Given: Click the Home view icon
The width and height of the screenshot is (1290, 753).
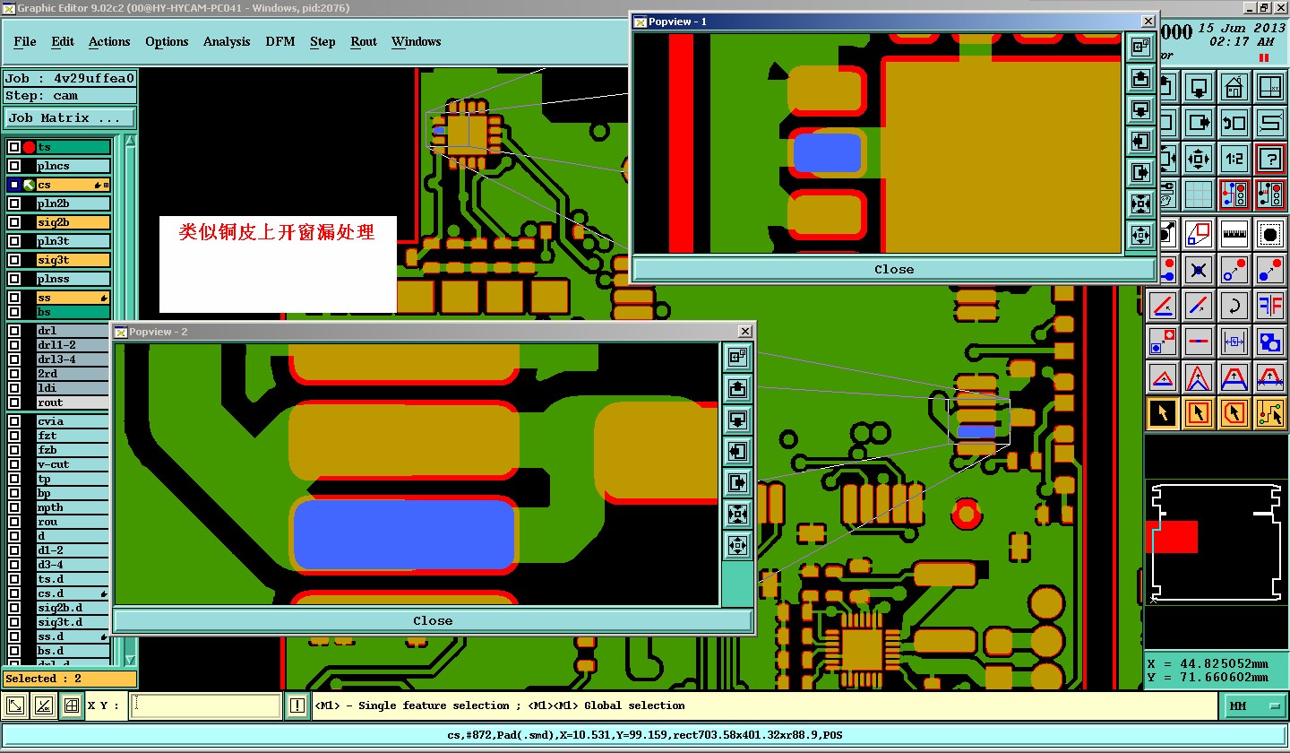Looking at the screenshot, I should point(1234,88).
